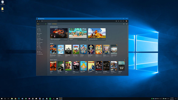This screenshot has width=178, height=100.
Task: Select the Home Movies library
Action: pyautogui.click(x=40, y=42)
